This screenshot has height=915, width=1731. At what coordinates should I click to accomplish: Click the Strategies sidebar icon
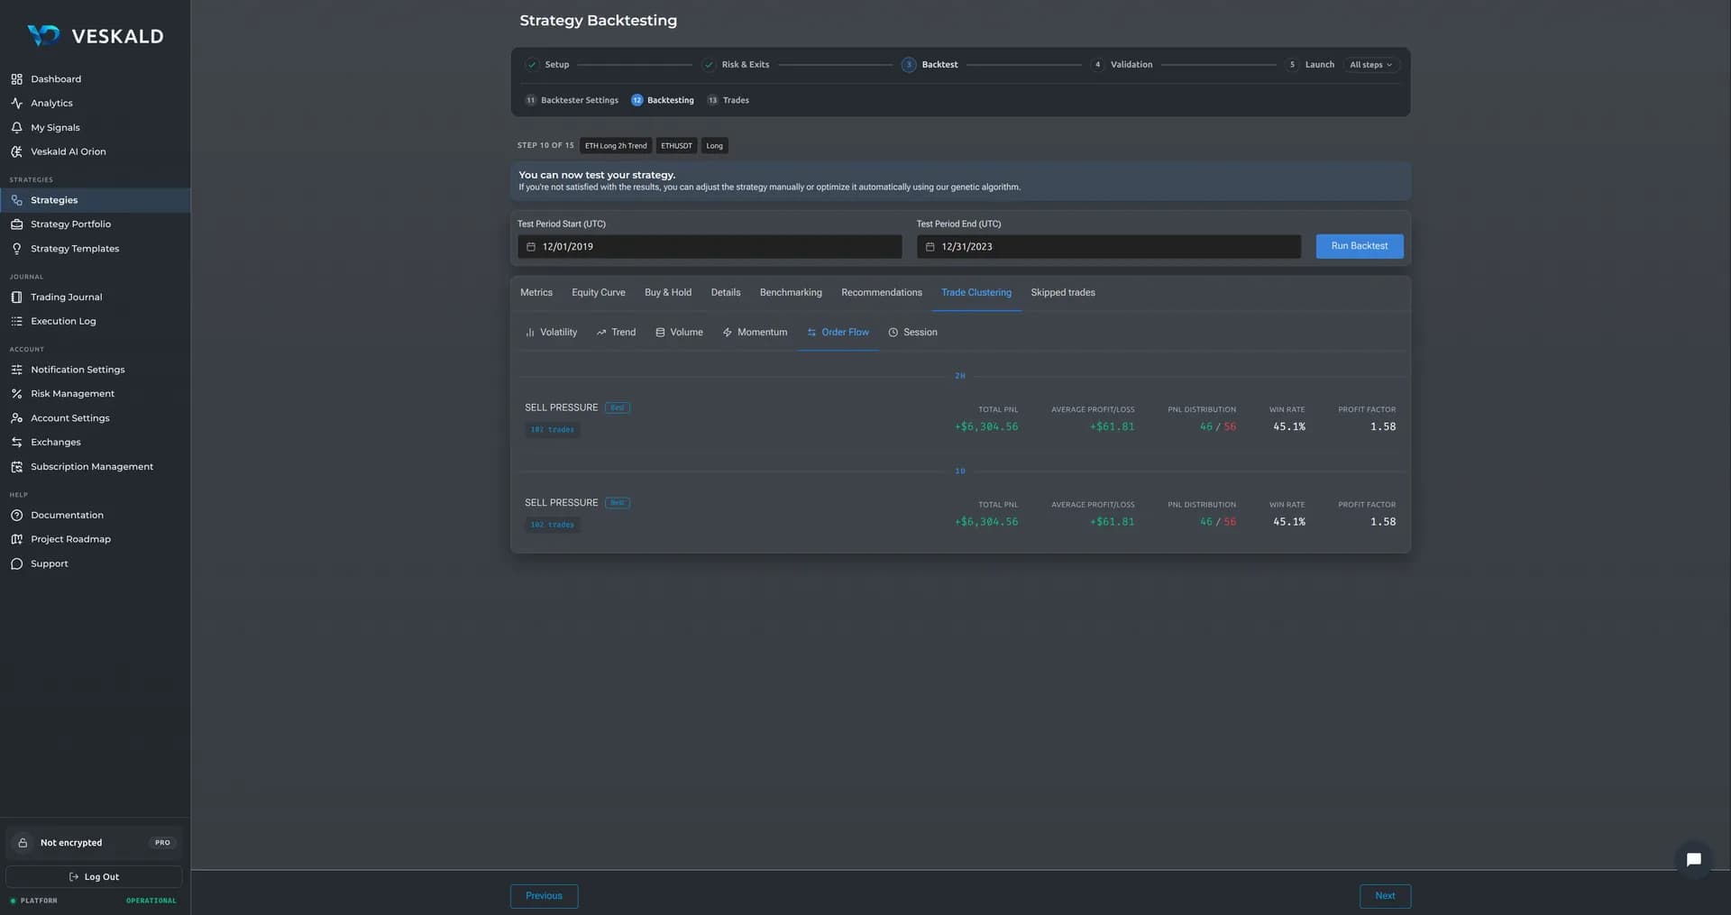pyautogui.click(x=16, y=200)
